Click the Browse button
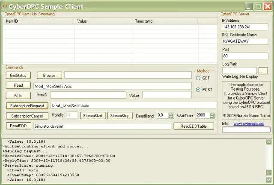 coord(49,75)
